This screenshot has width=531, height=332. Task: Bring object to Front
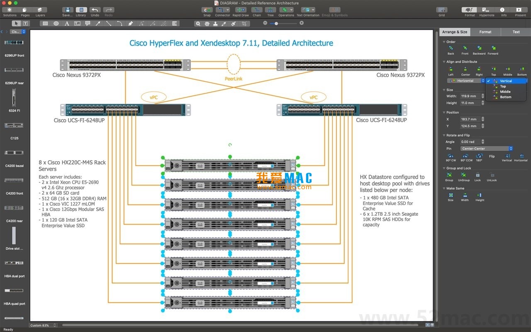point(465,50)
